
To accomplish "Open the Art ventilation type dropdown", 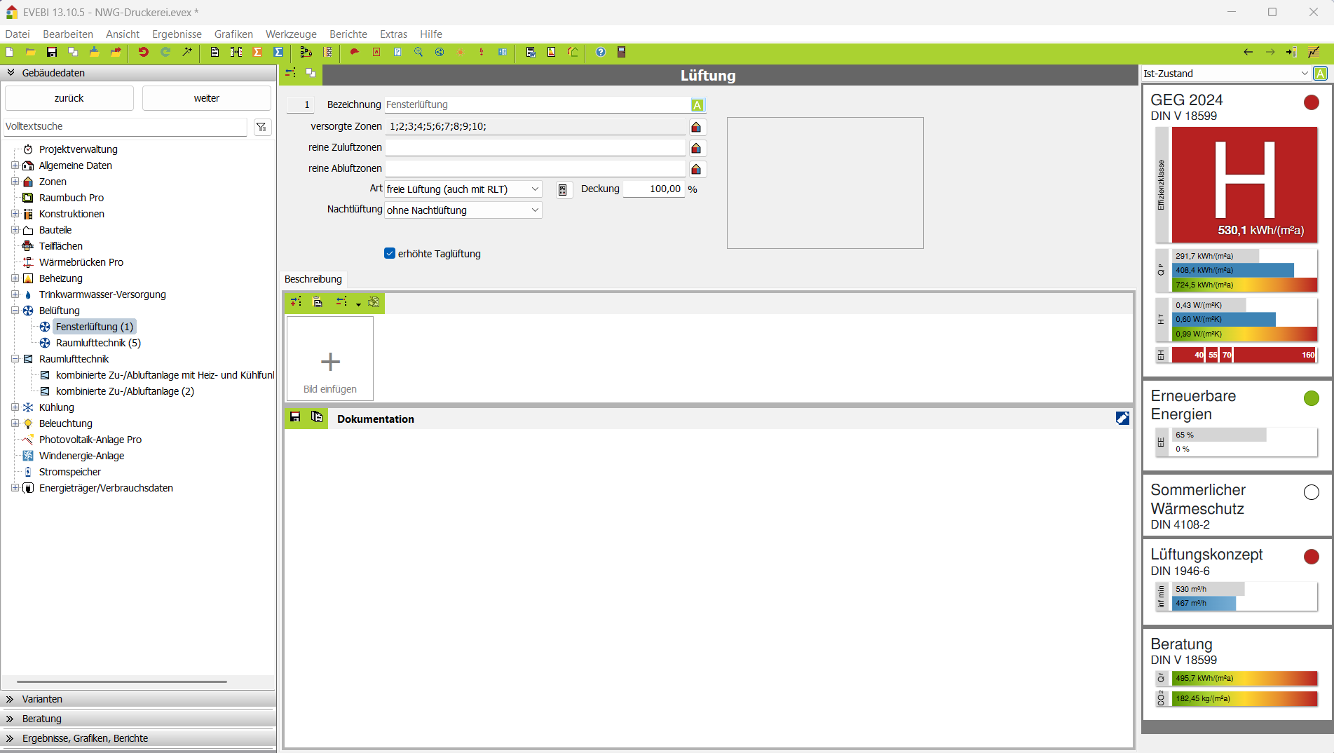I will click(463, 189).
